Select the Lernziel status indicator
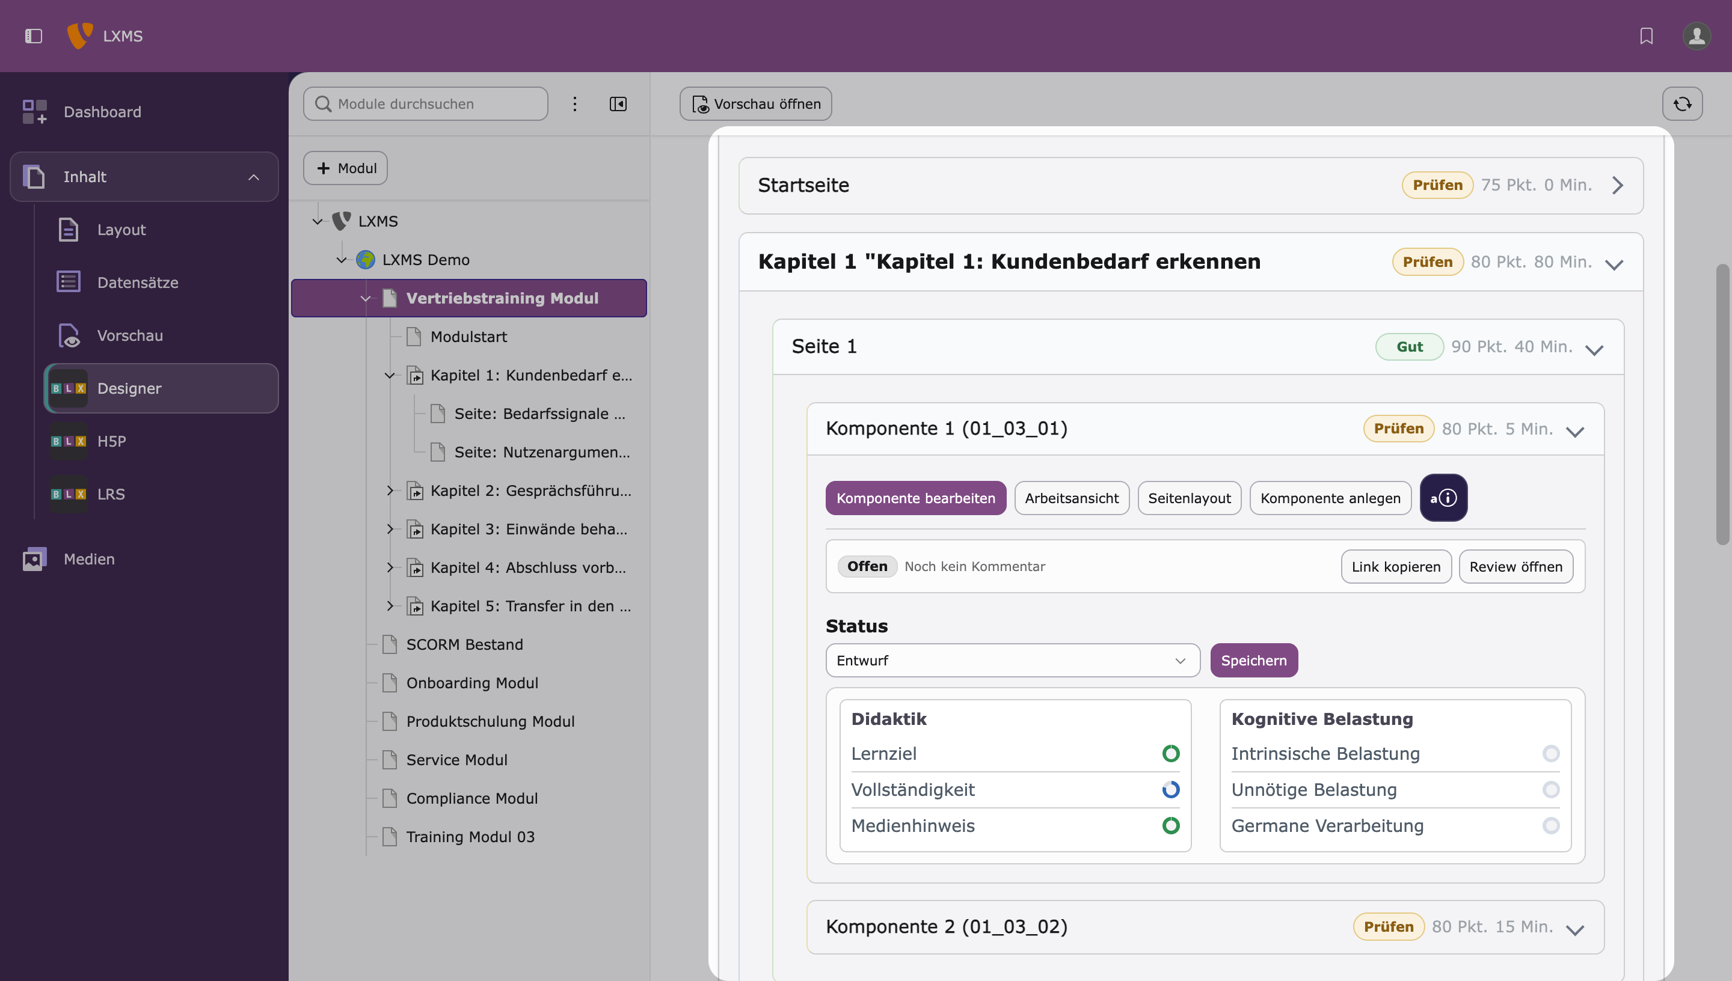 click(1172, 753)
